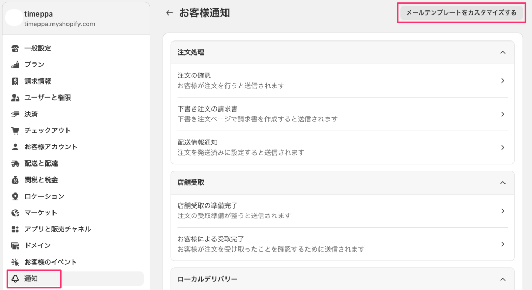
Task: Click the プラン chart icon
Action: coord(15,65)
